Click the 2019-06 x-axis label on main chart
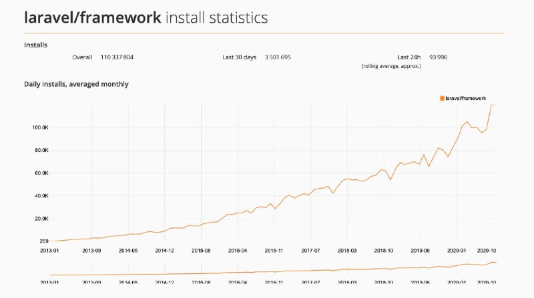The width and height of the screenshot is (534, 298). coord(420,251)
